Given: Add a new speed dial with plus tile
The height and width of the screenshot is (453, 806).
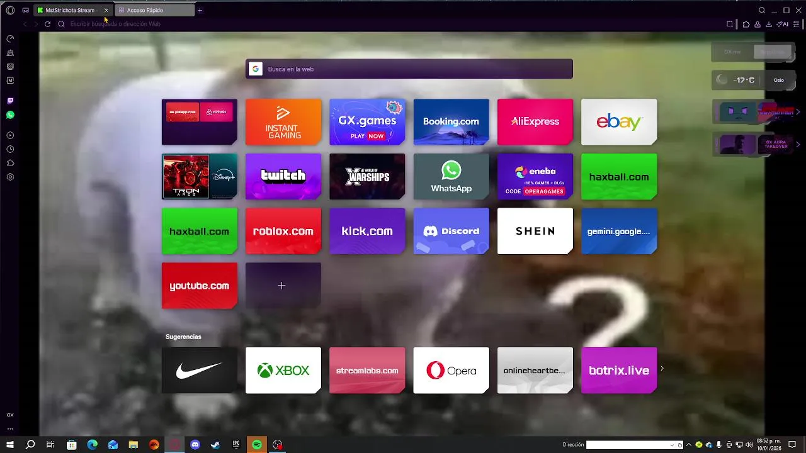Looking at the screenshot, I should [x=283, y=286].
